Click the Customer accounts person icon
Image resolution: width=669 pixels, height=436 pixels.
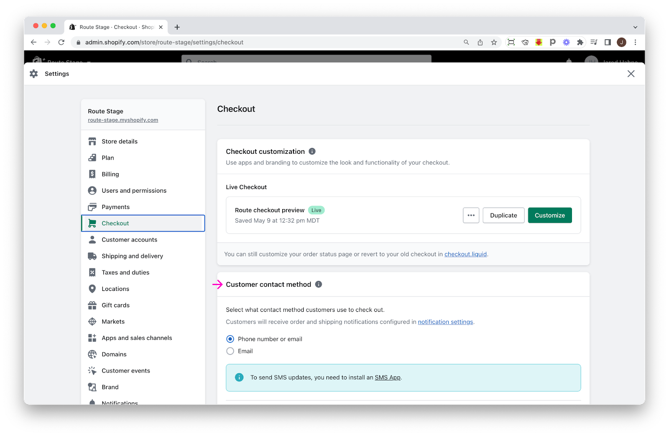(92, 240)
